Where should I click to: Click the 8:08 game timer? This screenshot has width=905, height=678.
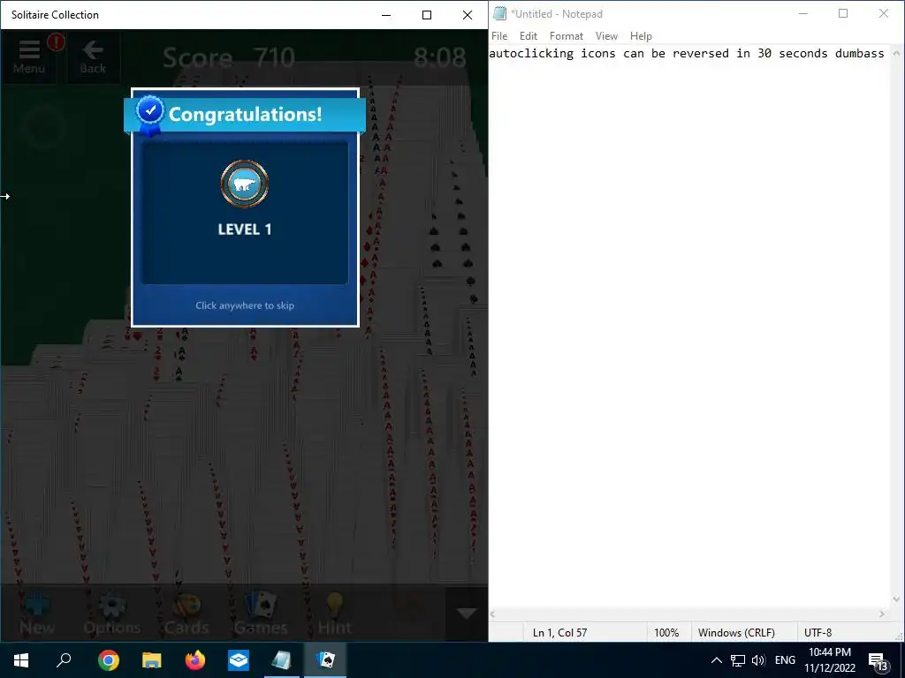tap(440, 57)
